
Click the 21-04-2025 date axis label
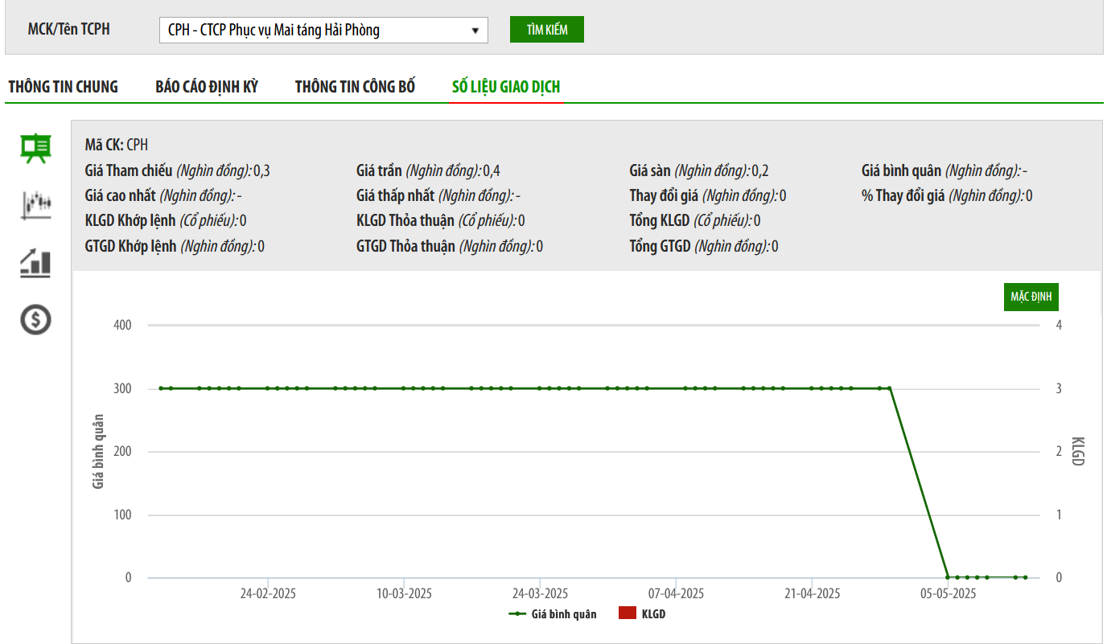(812, 594)
